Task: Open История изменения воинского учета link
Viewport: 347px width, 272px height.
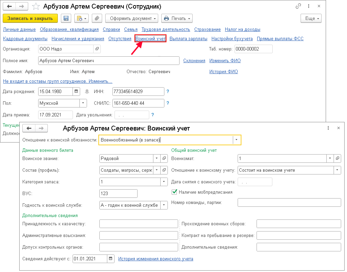Action: point(155,259)
